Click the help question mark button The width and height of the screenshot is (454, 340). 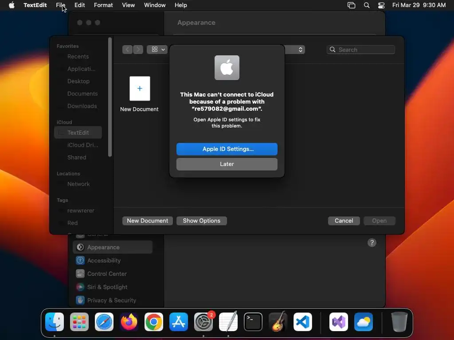(372, 243)
